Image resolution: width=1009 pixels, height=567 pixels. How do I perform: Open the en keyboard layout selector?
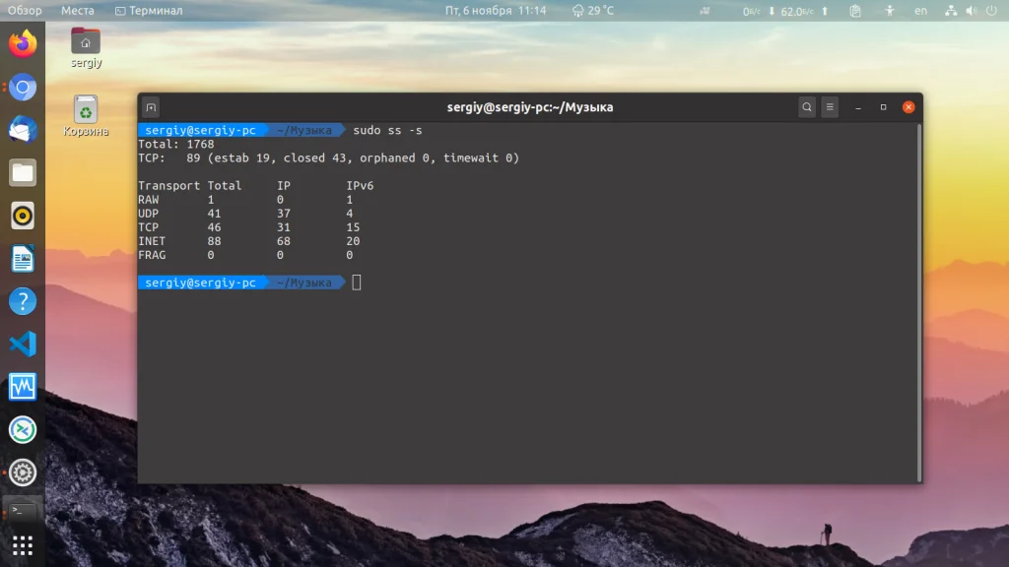921,10
